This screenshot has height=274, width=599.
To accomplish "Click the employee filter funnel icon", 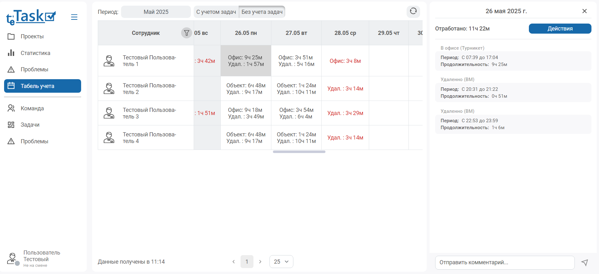I will [186, 33].
